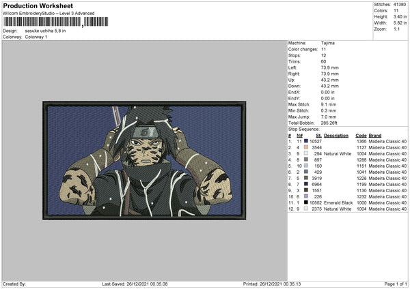Click the 'Description' column header
Viewport: 410px width, 289px height.
[x=336, y=136]
